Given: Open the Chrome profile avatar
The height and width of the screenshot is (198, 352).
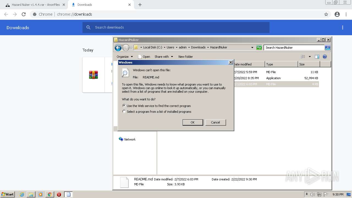Looking at the screenshot, I should click(x=337, y=14).
